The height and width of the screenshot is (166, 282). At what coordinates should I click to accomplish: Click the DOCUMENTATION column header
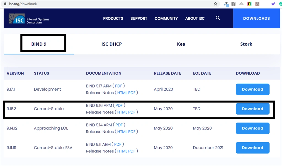[104, 73]
